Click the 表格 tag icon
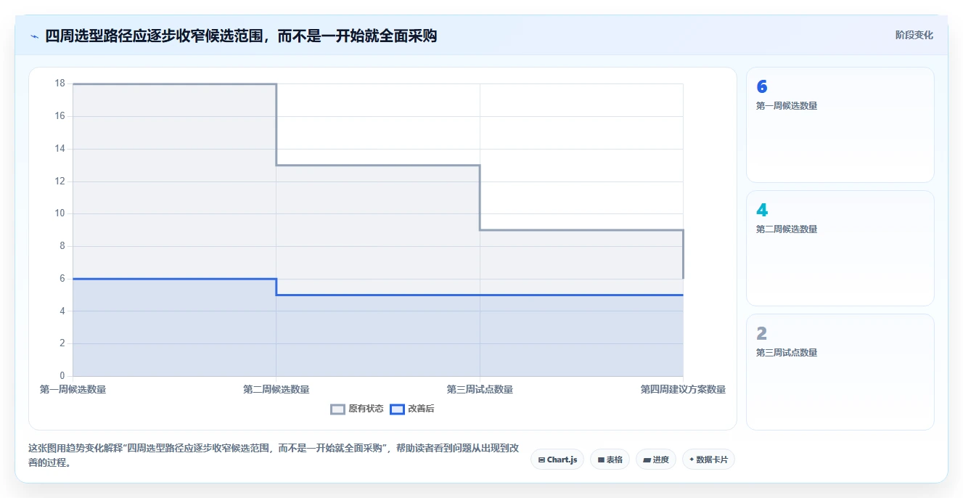This screenshot has height=498, width=963. coord(601,460)
